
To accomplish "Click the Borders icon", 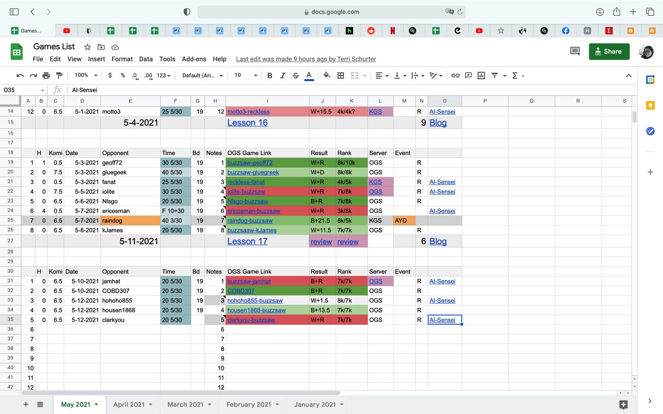I will (x=341, y=75).
